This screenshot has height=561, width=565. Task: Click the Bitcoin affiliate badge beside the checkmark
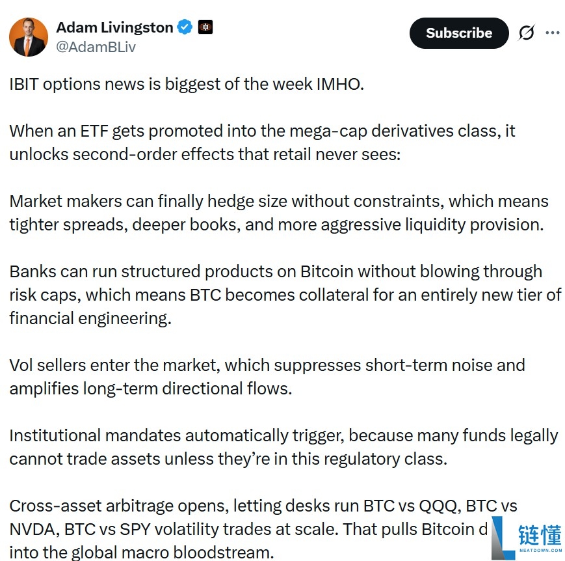tap(205, 27)
